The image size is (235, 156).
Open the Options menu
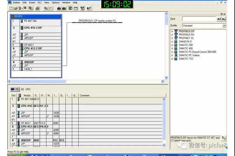coord(55,3)
